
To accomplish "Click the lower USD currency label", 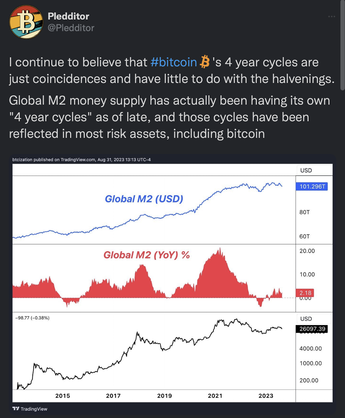I will pyautogui.click(x=306, y=319).
